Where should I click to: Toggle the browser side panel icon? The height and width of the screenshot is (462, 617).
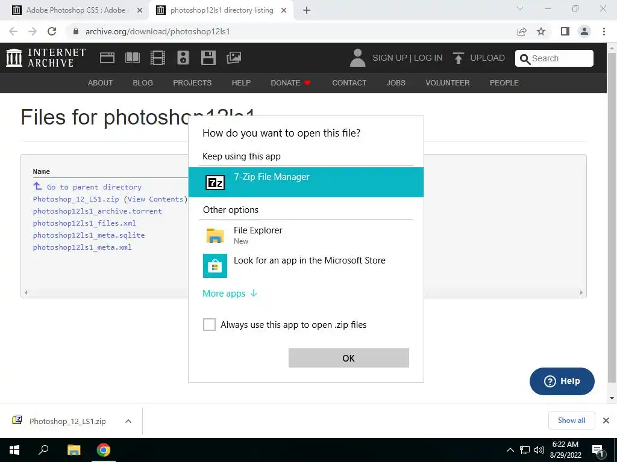[565, 31]
